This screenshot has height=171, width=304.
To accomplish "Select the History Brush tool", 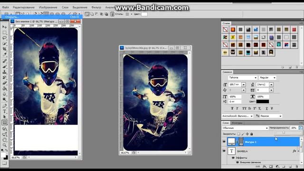I will pyautogui.click(x=4, y=77).
